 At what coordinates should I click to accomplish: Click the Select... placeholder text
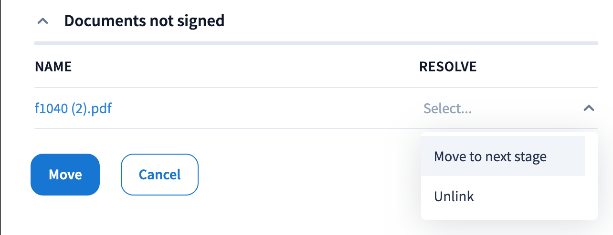point(447,109)
